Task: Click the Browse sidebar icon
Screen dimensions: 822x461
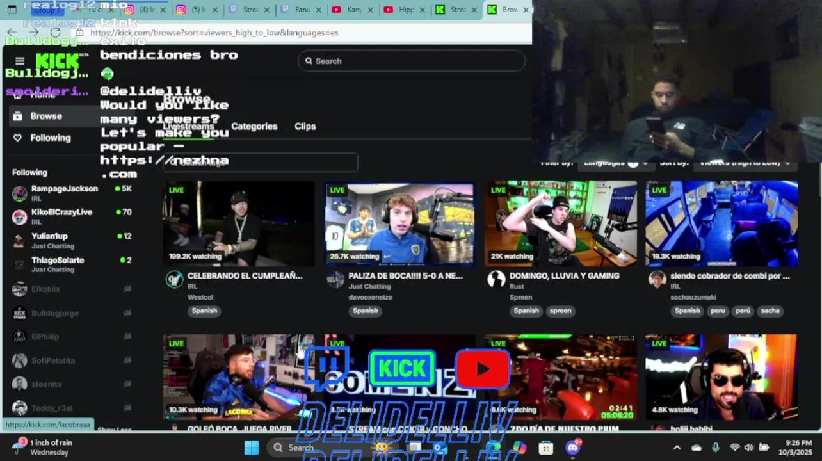Action: pyautogui.click(x=17, y=116)
